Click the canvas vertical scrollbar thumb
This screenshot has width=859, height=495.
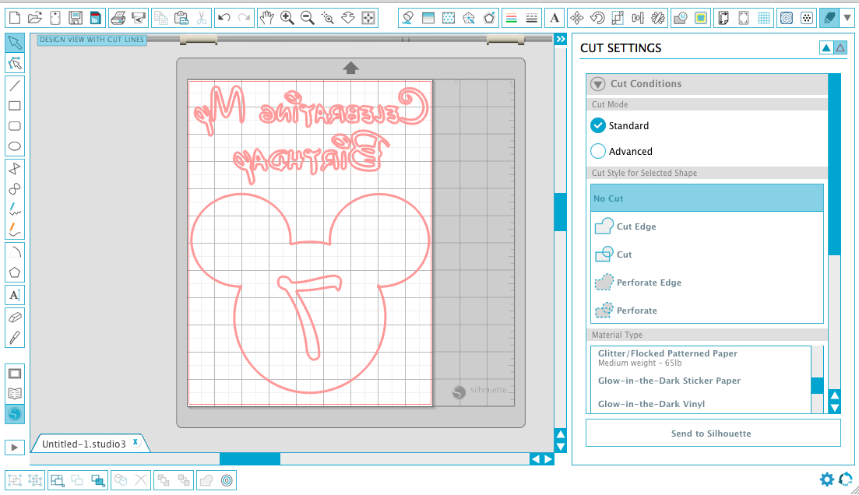[x=561, y=212]
